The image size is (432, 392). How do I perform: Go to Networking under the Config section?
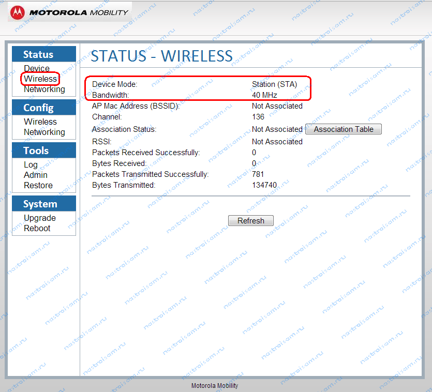coord(44,132)
